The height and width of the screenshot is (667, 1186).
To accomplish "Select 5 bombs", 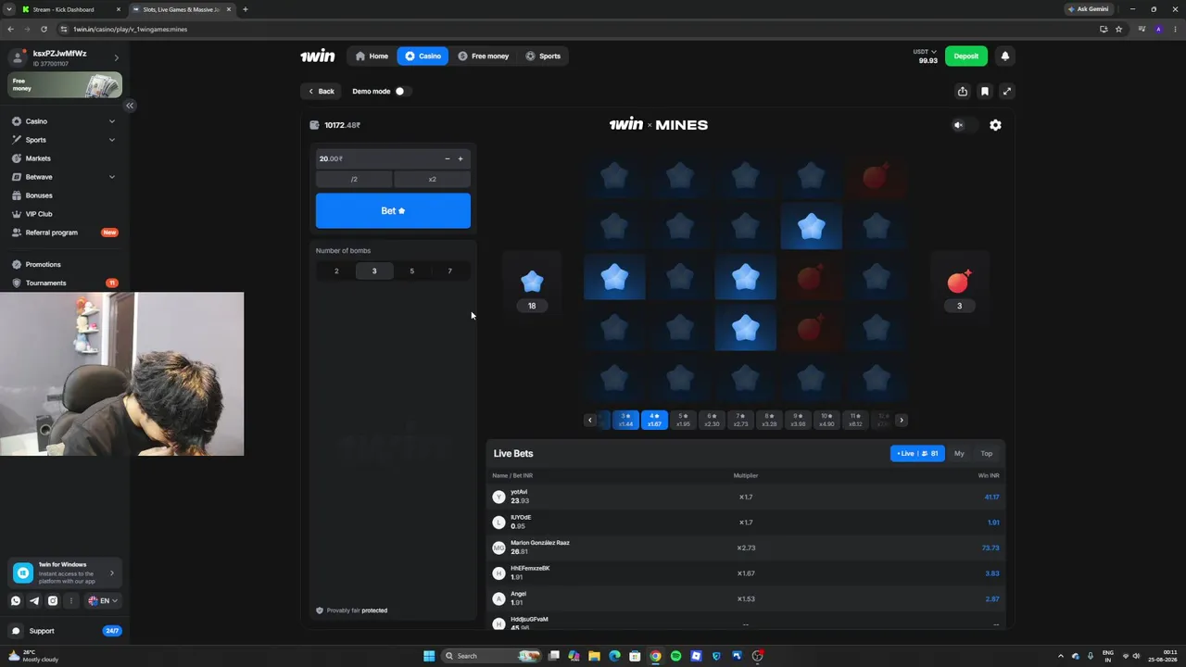I will tap(412, 271).
